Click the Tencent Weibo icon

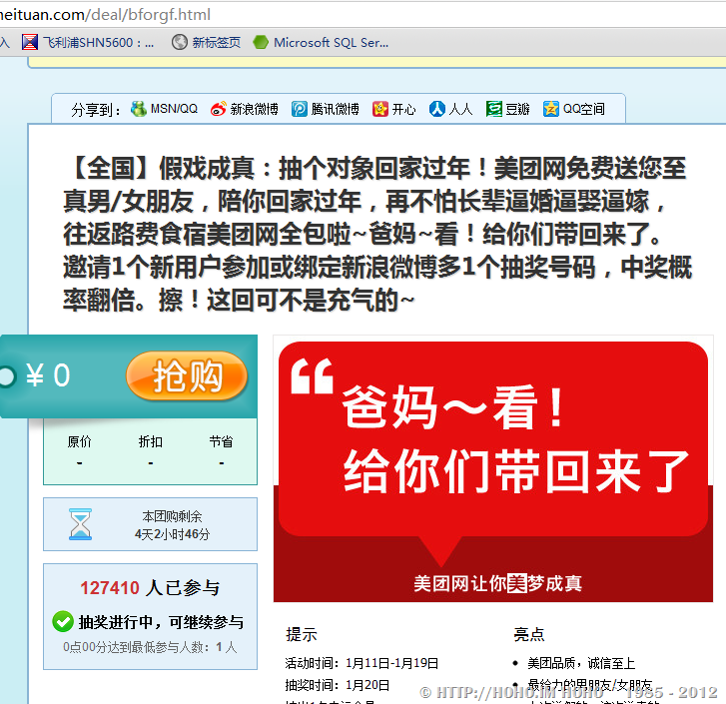[300, 109]
